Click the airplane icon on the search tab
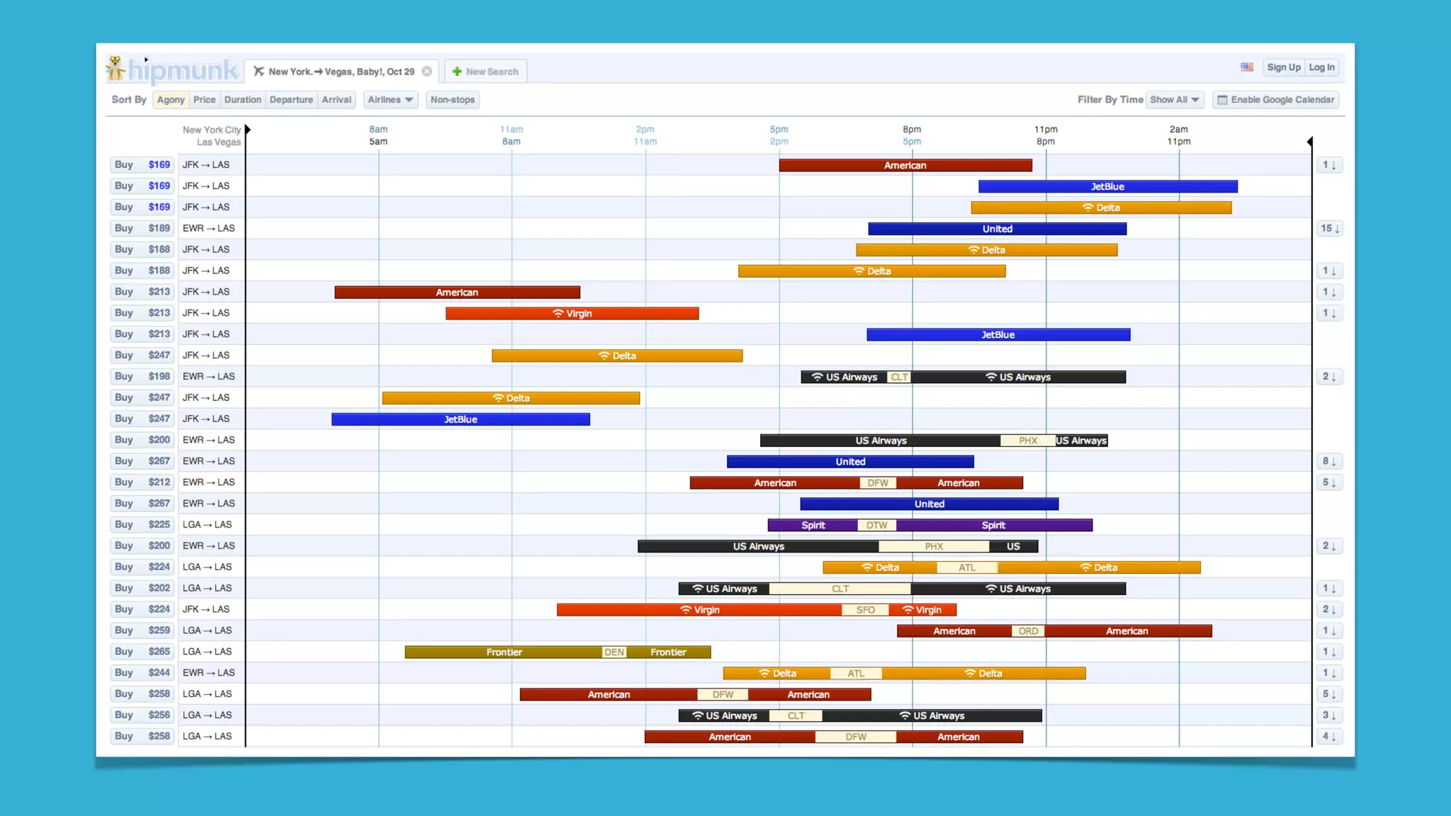The image size is (1451, 816). tap(259, 72)
